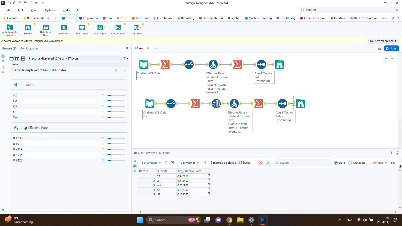Image resolution: width=402 pixels, height=226 pixels.
Task: Click the canvas vertical scrollbar
Action: click(399, 88)
